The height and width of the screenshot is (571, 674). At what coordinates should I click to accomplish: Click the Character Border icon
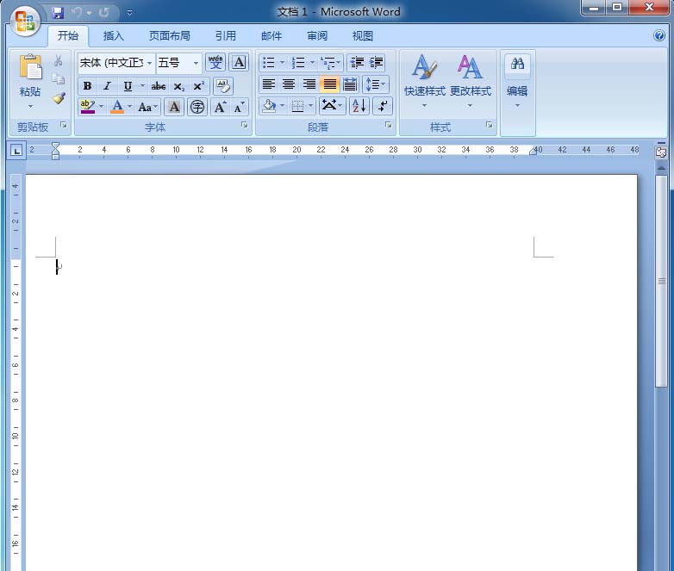click(239, 63)
